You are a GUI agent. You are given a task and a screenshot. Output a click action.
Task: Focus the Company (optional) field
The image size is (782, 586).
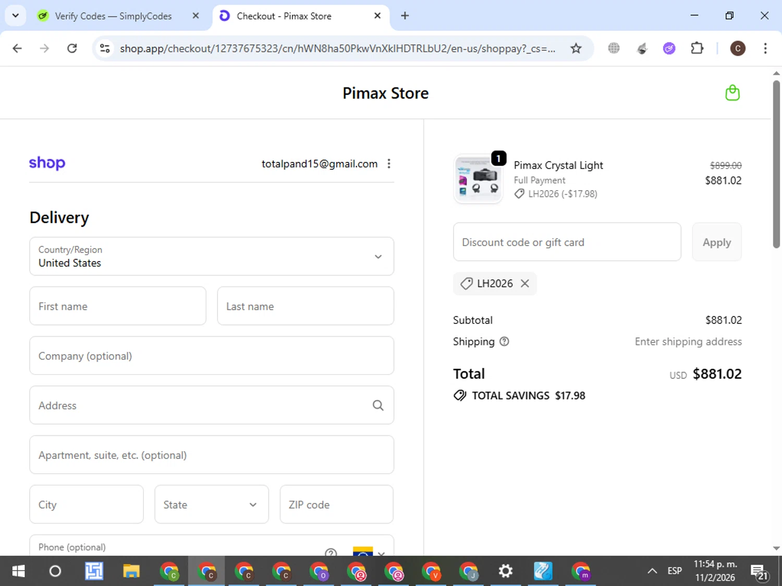pyautogui.click(x=212, y=355)
